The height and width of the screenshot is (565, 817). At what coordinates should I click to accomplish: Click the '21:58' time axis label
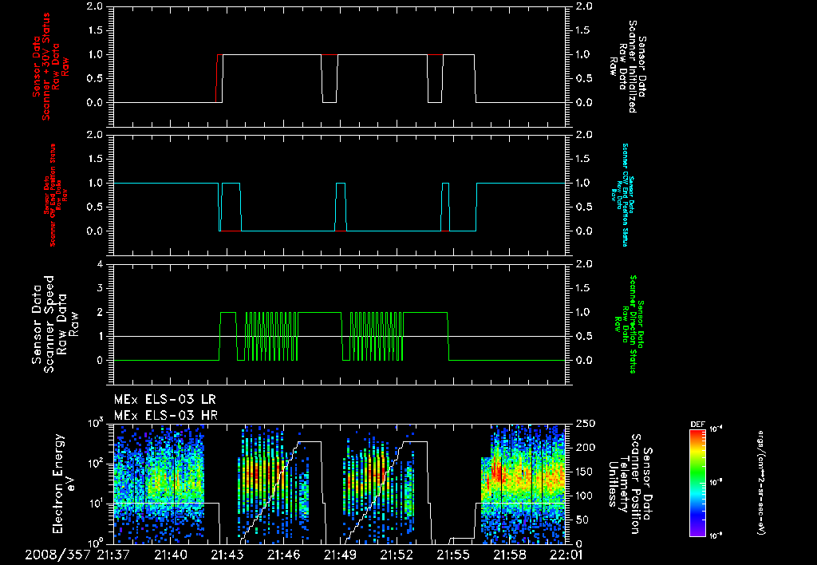coord(510,555)
